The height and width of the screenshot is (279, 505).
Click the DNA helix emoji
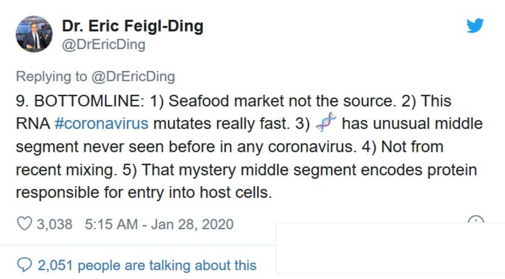pos(326,123)
